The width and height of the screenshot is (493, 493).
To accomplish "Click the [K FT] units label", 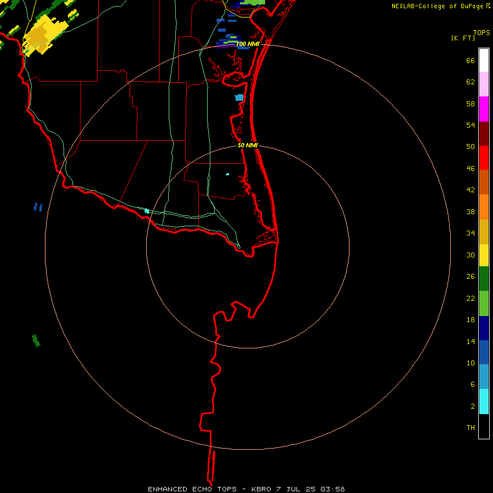I will [x=463, y=38].
